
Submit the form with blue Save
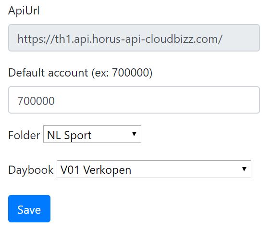(x=29, y=208)
